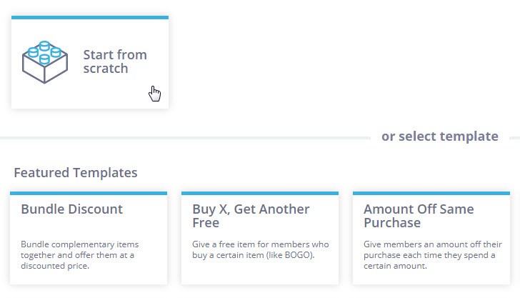
Task: Click the Bundle Discount title
Action: 71,209
